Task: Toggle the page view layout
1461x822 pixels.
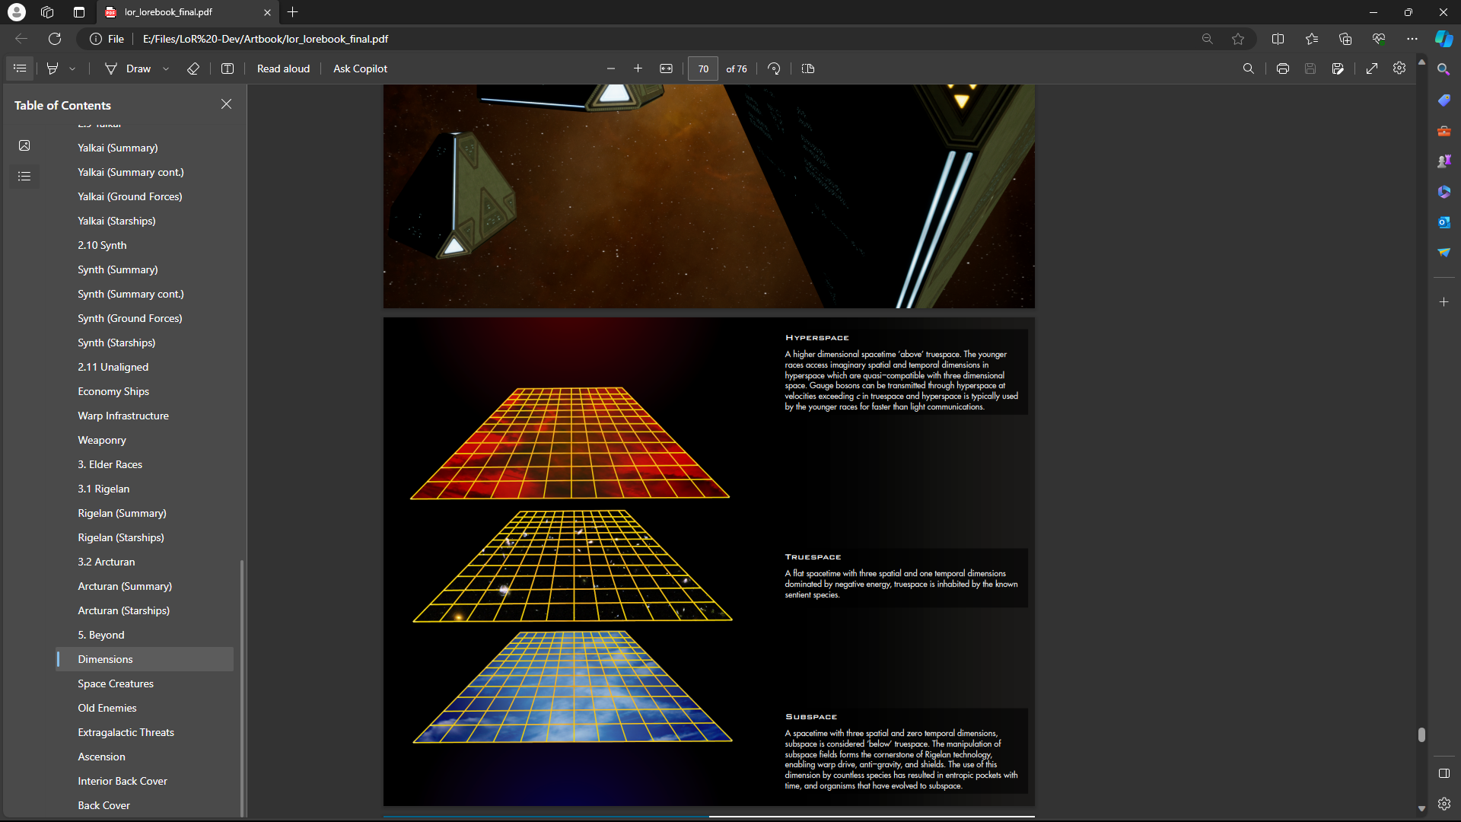Action: click(x=808, y=68)
